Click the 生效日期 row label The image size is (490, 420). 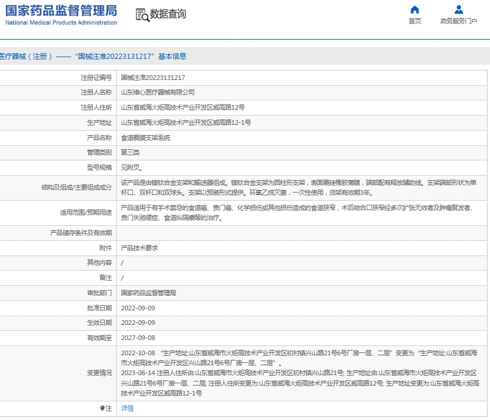99,323
